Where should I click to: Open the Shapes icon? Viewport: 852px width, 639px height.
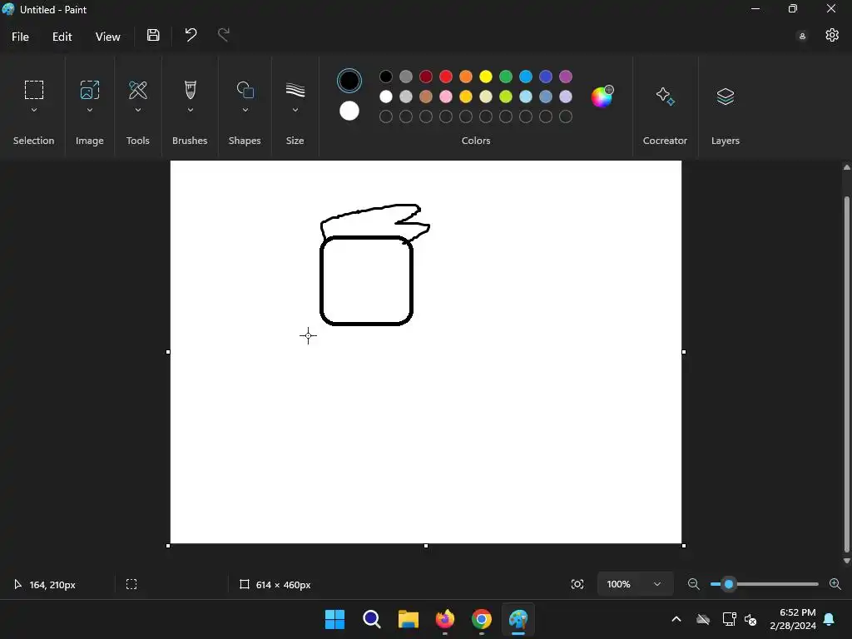245,90
